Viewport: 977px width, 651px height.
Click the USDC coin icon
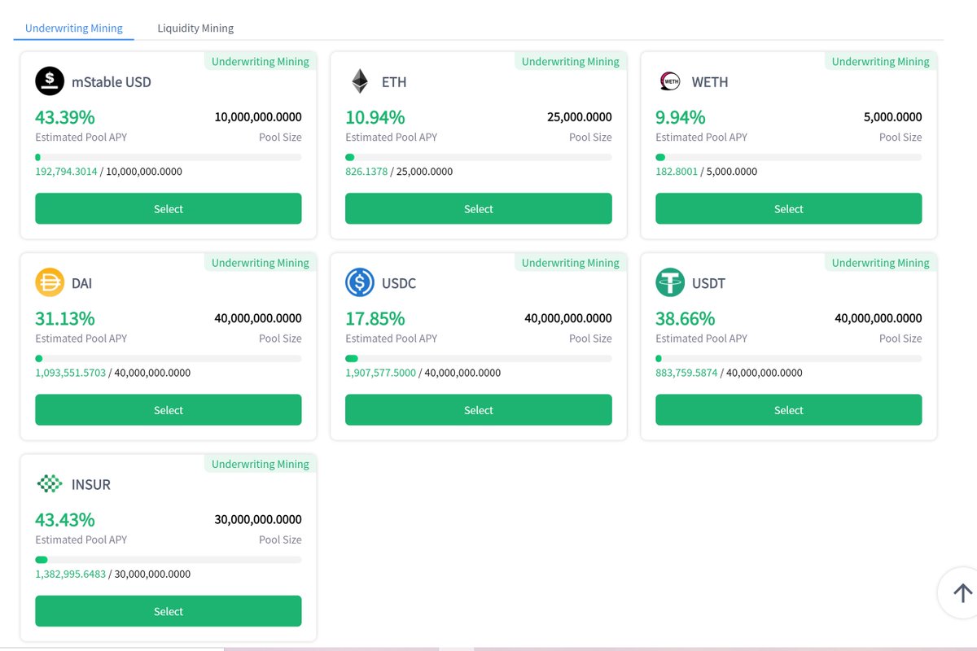[x=360, y=282]
